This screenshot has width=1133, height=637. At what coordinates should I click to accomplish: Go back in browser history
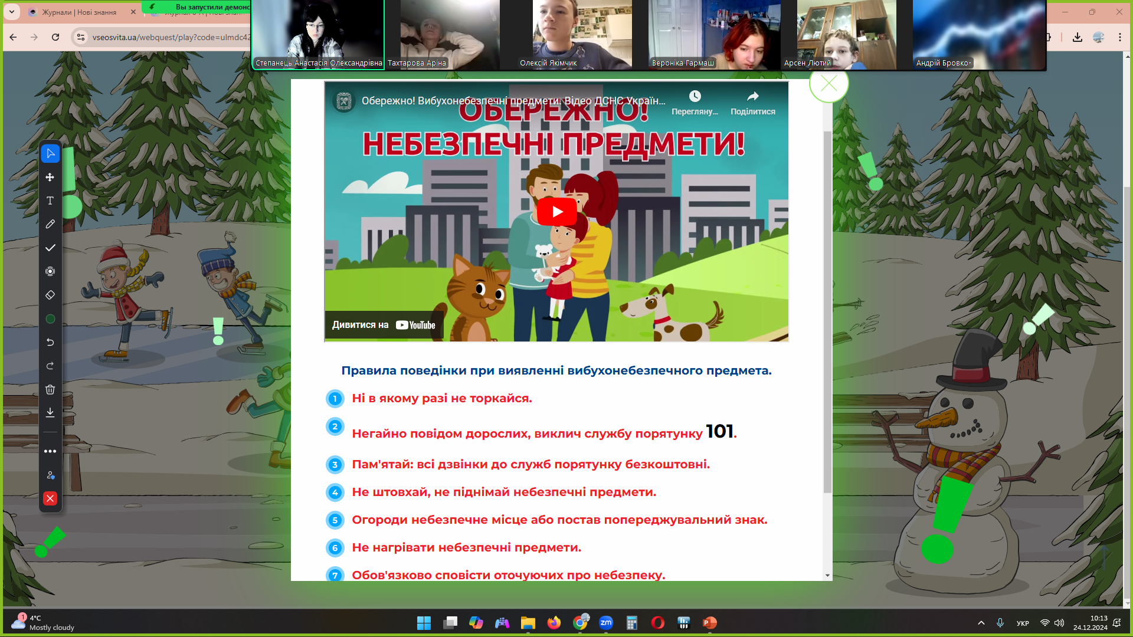coord(13,37)
